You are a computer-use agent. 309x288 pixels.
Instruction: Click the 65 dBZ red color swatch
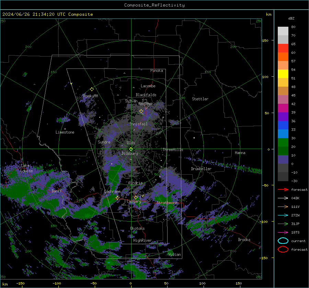click(283, 48)
